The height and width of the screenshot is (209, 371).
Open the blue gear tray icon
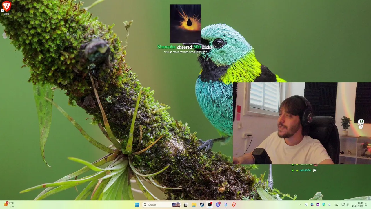[312, 205]
